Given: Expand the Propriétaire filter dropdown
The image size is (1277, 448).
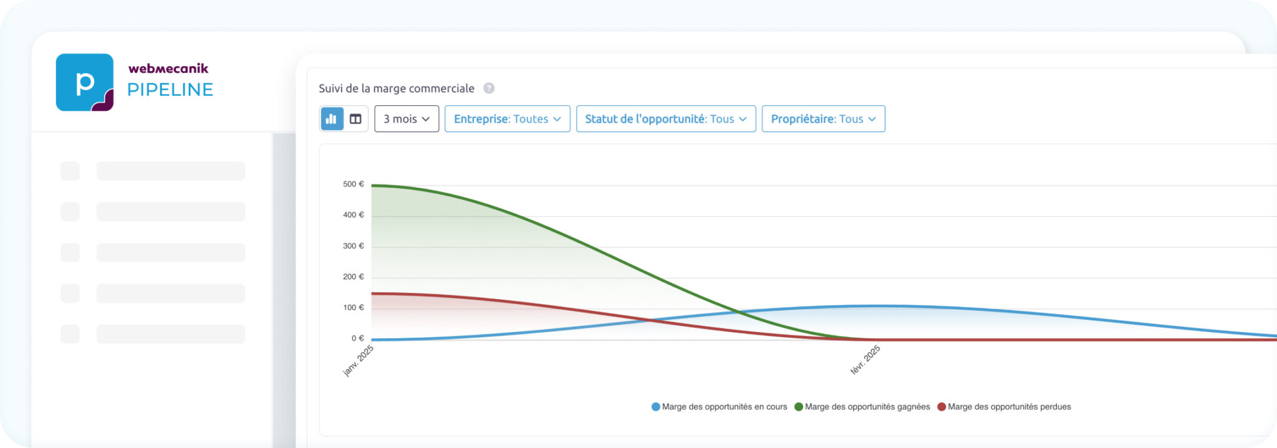Looking at the screenshot, I should pos(823,119).
